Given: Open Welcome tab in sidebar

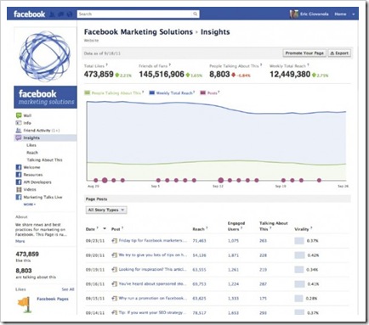Looking at the screenshot, I should [31, 167].
